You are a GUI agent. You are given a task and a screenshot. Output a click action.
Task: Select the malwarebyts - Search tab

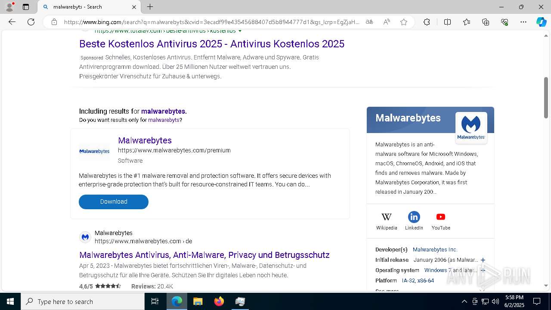point(89,7)
